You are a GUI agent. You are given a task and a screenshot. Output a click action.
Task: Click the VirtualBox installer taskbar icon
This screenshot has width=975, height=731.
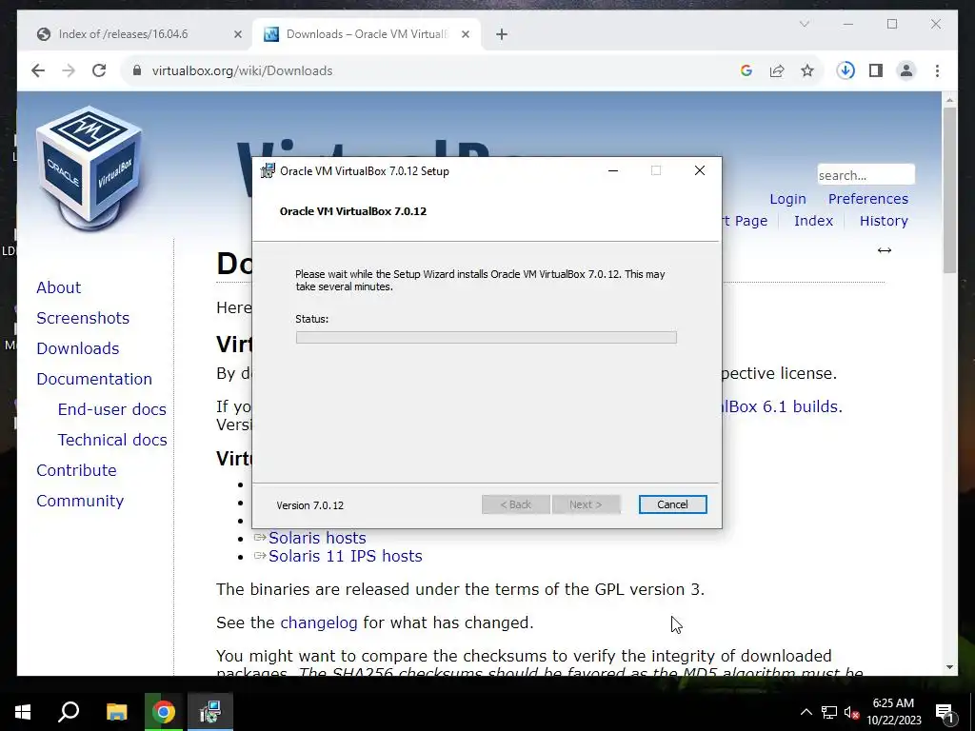[x=210, y=712]
